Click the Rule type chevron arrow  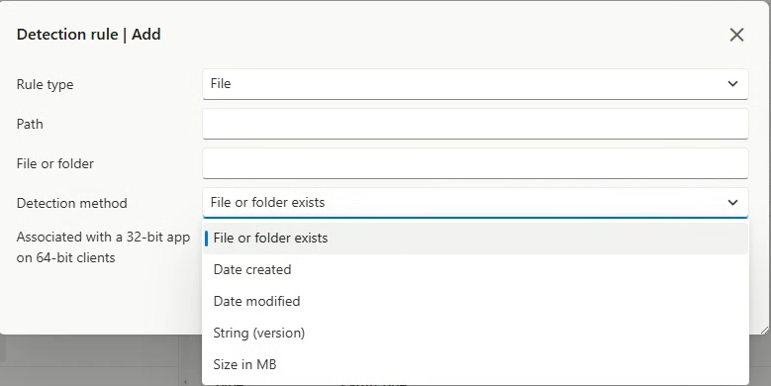coord(732,84)
